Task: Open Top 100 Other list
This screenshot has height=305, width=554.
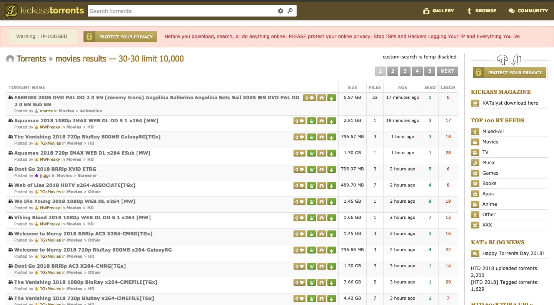Action: pos(489,214)
